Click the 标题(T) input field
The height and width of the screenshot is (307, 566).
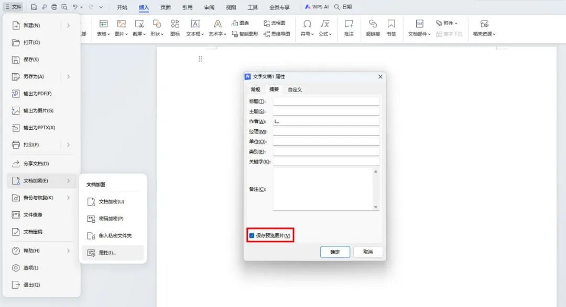coord(326,101)
